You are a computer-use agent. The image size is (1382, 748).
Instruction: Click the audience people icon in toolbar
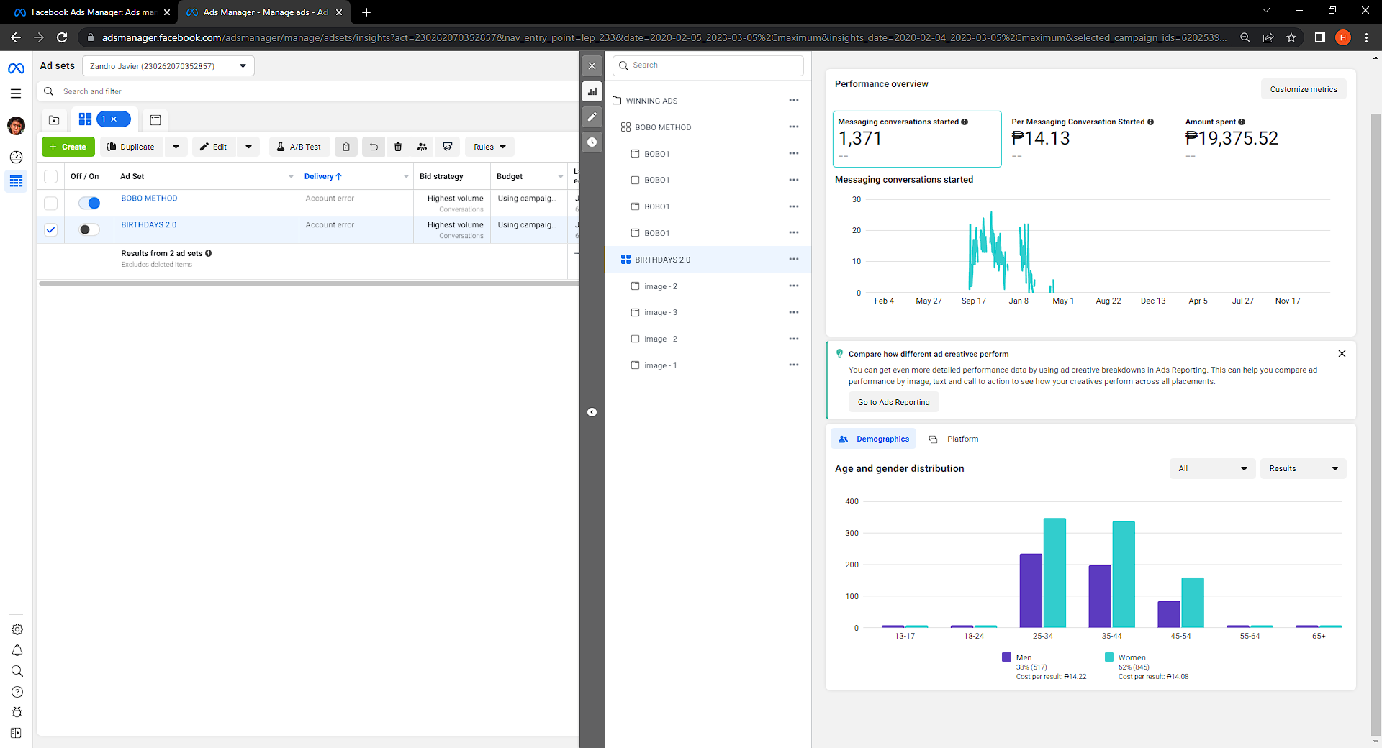tap(423, 147)
